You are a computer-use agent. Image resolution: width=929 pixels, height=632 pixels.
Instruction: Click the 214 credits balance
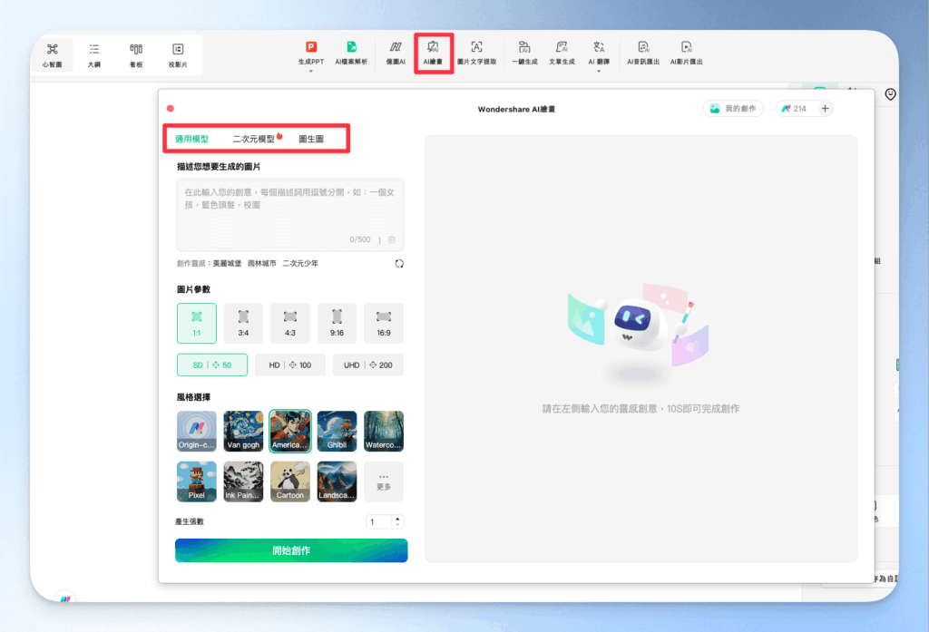click(x=795, y=109)
